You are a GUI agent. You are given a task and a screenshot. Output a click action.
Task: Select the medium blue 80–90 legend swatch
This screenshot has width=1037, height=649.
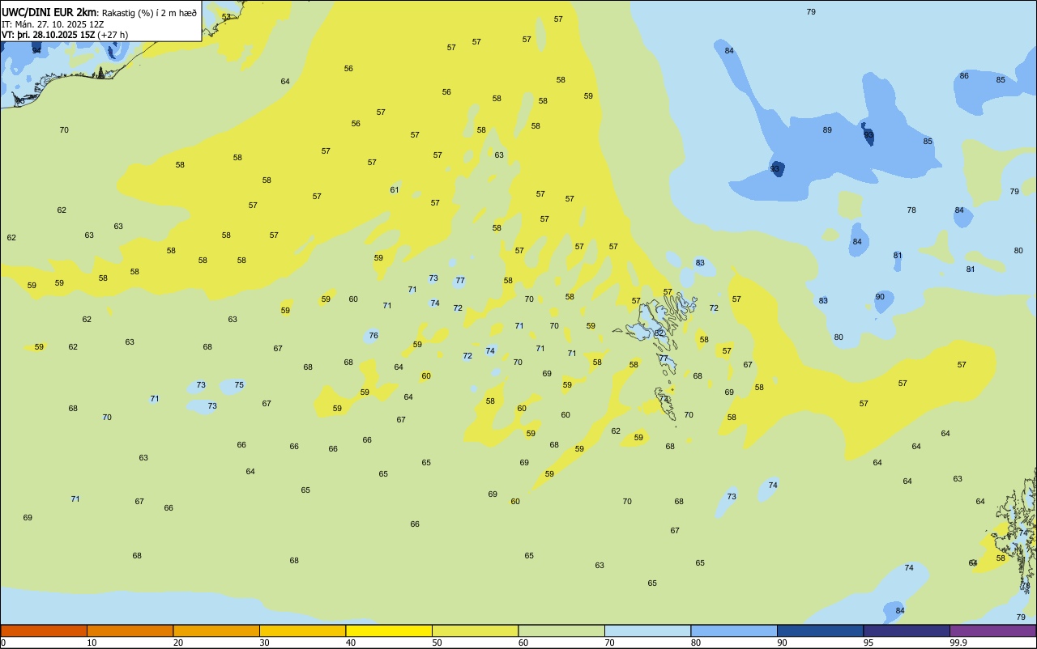coord(734,630)
